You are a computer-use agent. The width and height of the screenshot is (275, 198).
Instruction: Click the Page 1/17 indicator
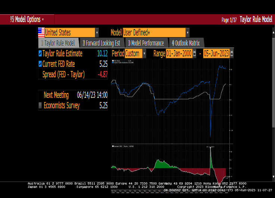pyautogui.click(x=229, y=20)
